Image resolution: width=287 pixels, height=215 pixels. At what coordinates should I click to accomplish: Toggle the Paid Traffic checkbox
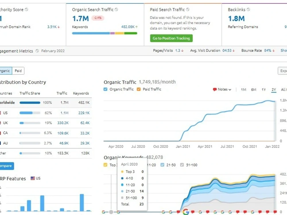(139, 89)
